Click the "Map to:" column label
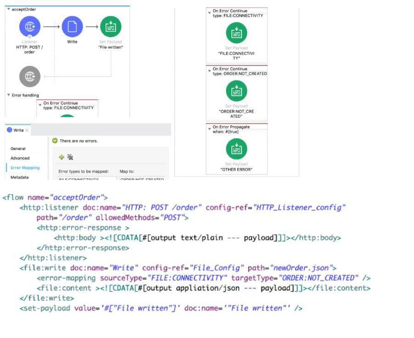This screenshot has width=414, height=338. pyautogui.click(x=127, y=171)
